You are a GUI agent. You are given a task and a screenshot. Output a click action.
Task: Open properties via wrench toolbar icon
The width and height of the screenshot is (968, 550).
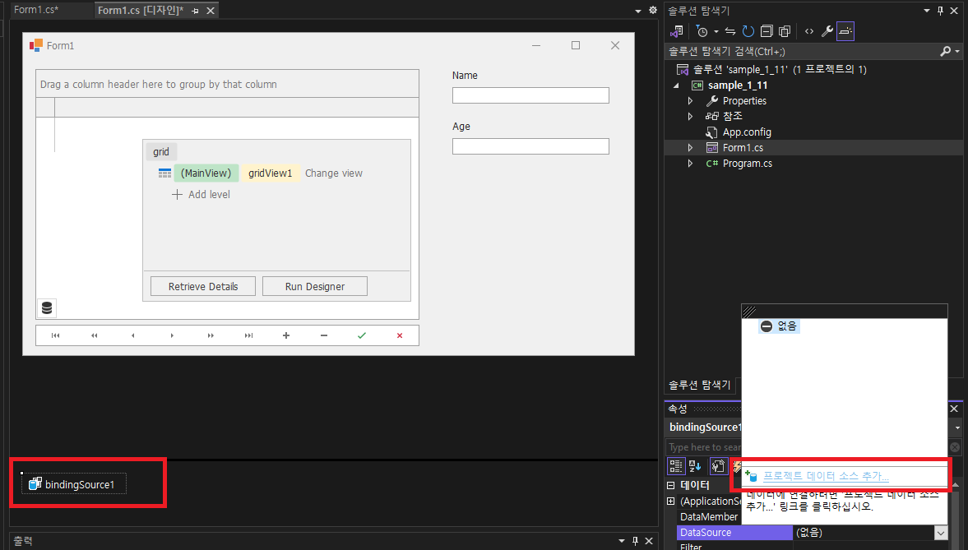(827, 31)
